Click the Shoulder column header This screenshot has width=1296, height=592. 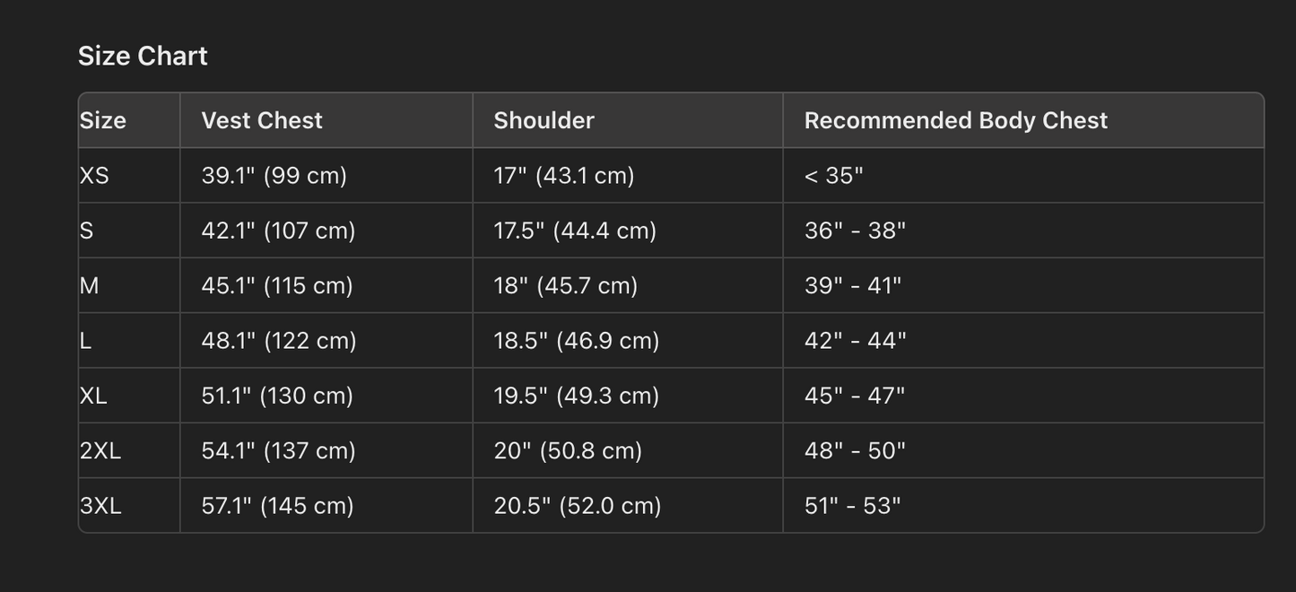[544, 120]
